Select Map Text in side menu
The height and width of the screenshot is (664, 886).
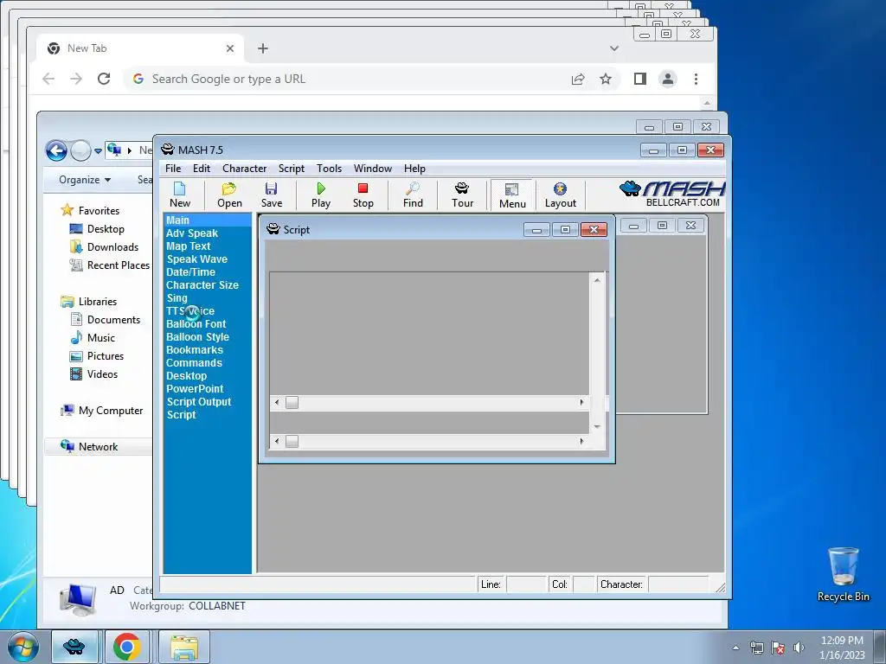click(x=188, y=246)
